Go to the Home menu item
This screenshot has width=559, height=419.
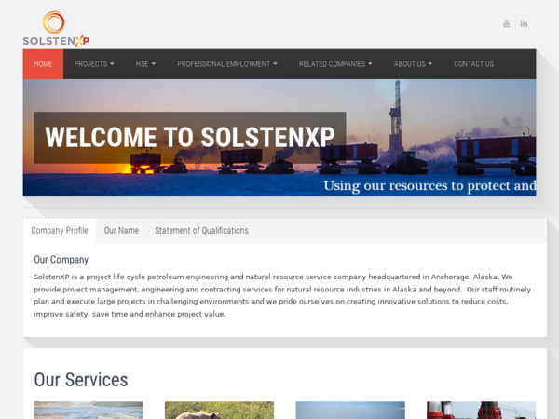click(x=43, y=64)
